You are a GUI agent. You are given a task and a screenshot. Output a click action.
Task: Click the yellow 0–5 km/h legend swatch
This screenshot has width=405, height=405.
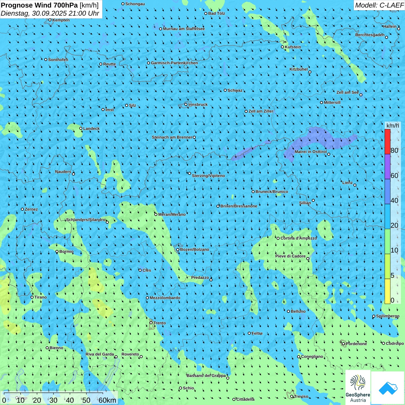pos(387,291)
